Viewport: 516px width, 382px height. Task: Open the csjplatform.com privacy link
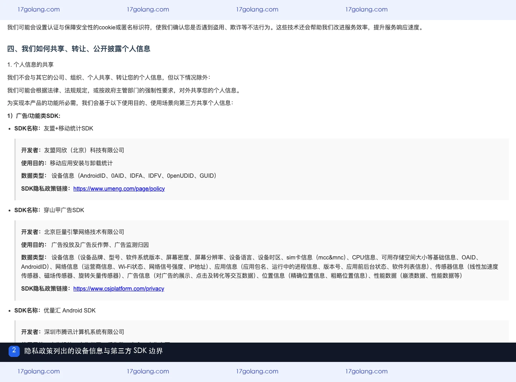coord(119,288)
